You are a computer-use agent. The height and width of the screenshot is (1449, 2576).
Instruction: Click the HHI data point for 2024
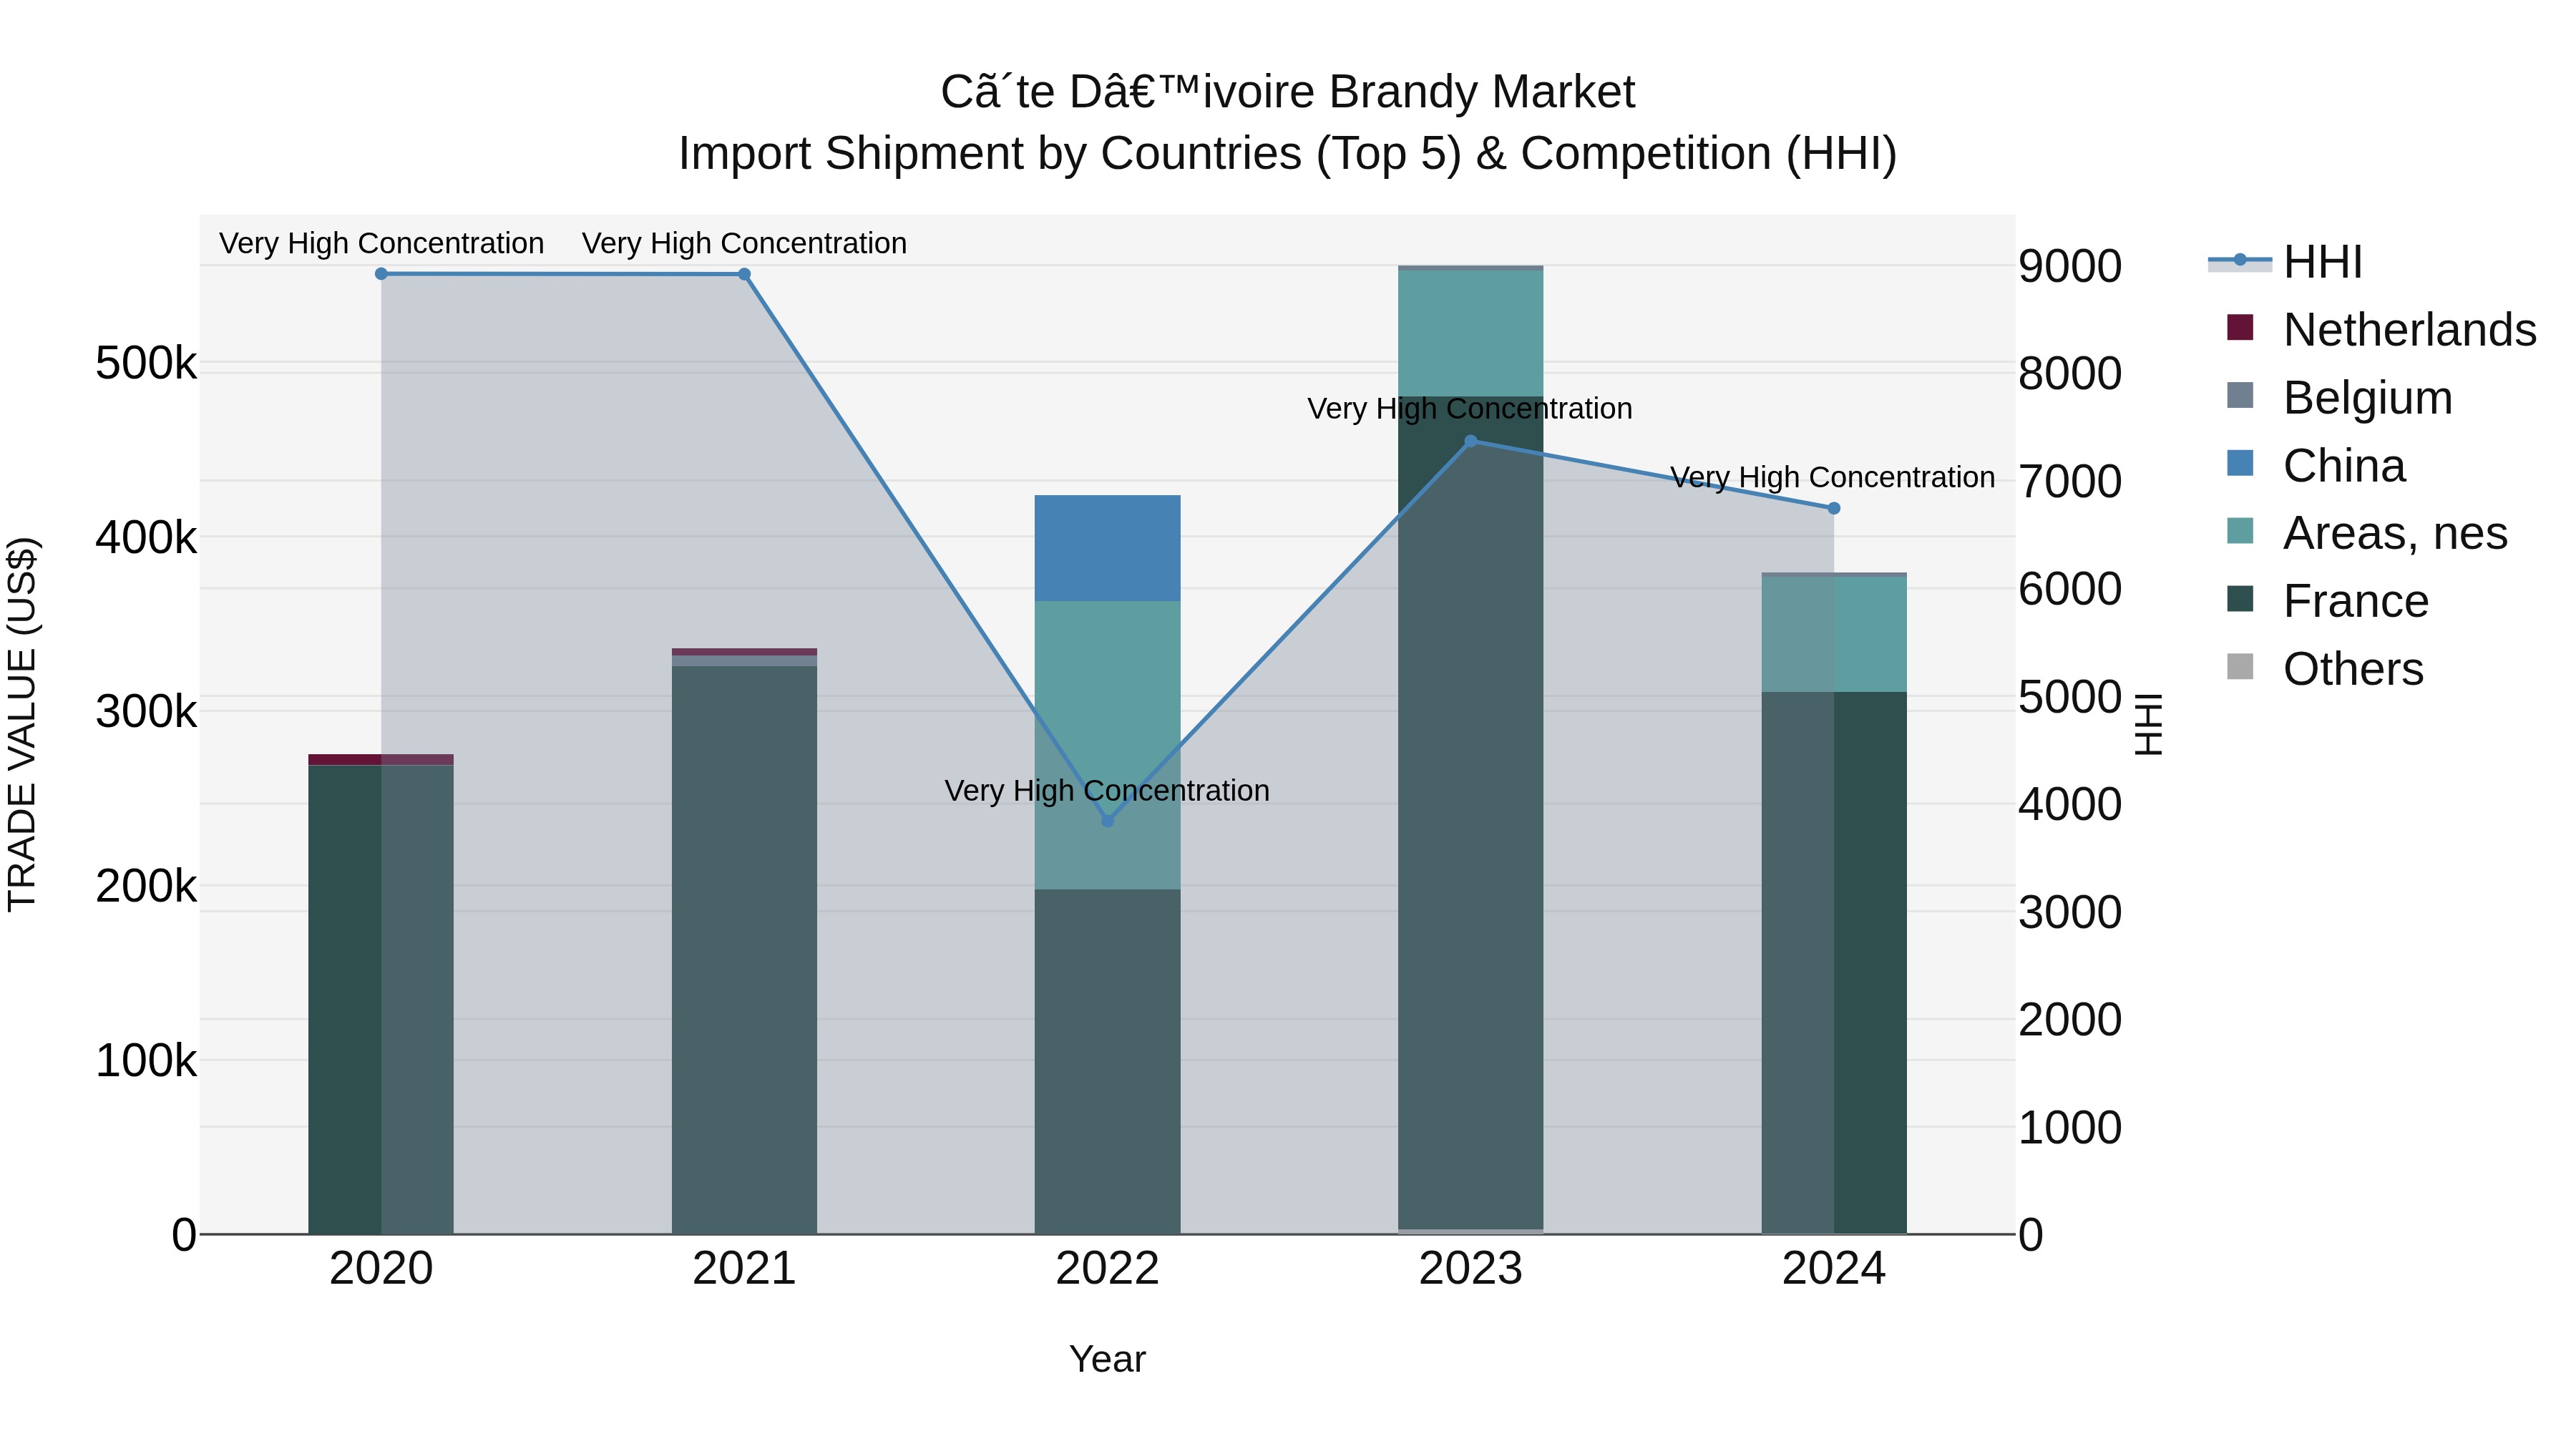(x=1834, y=509)
